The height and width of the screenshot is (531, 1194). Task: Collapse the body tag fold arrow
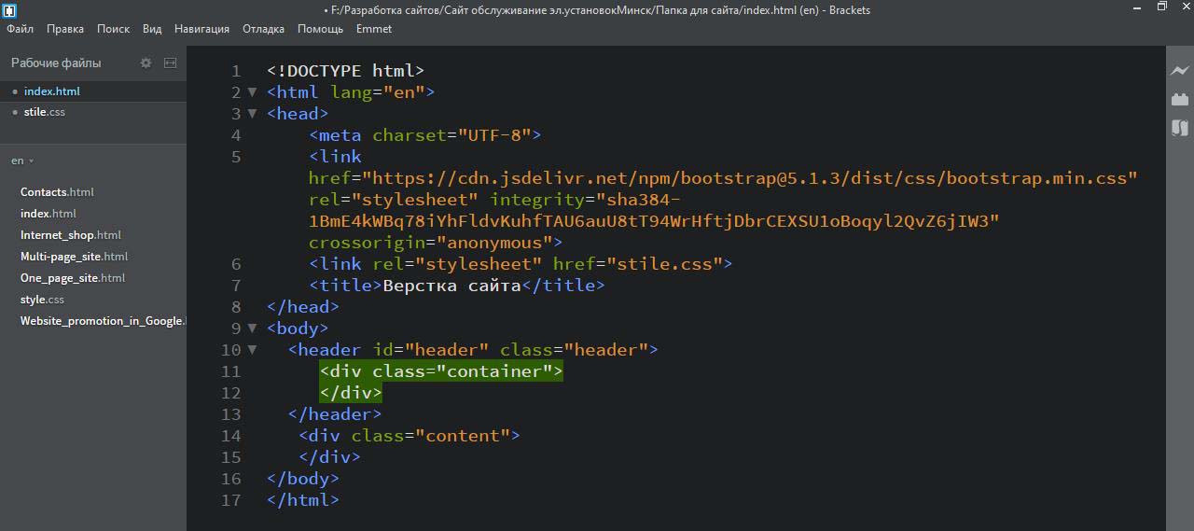(x=252, y=328)
